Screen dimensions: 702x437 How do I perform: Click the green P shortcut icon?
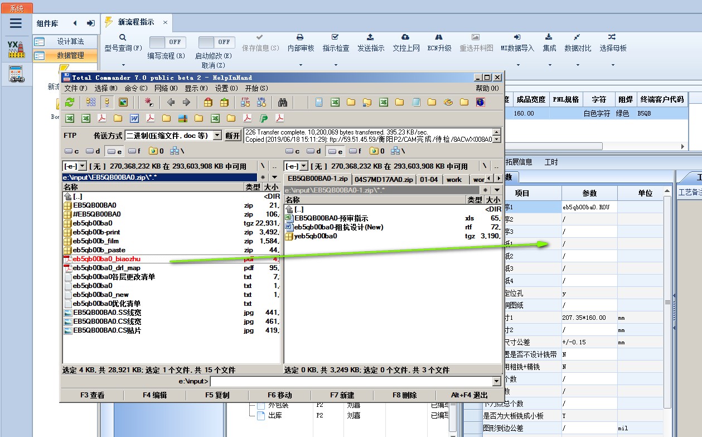coord(264,118)
